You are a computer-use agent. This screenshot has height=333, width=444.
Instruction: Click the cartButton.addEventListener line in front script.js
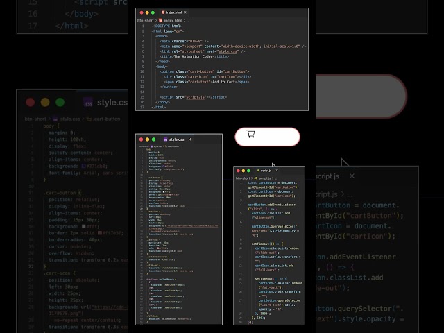tap(272, 205)
